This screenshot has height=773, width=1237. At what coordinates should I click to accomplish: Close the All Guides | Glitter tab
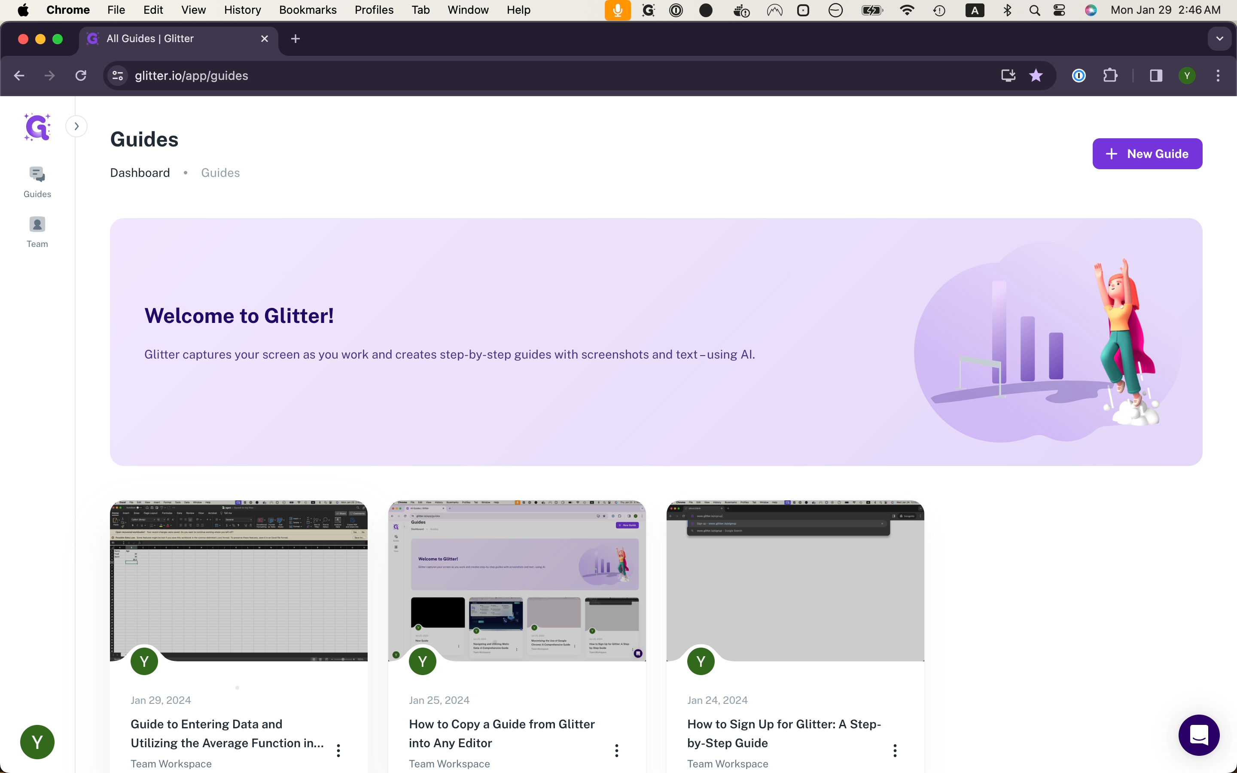pos(264,38)
